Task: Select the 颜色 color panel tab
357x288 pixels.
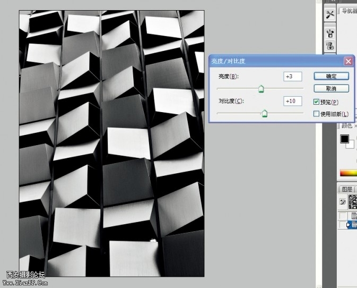Action: coord(346,126)
